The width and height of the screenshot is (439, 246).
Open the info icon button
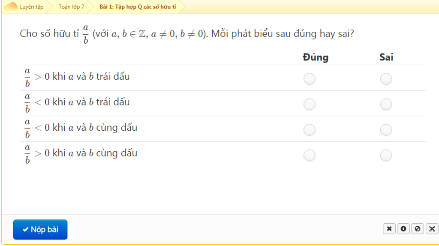point(403,229)
